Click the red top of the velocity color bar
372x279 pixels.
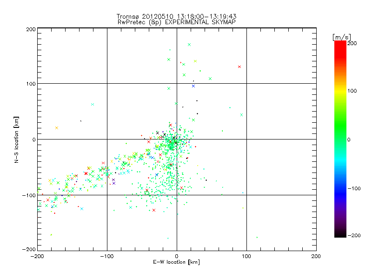340,44
